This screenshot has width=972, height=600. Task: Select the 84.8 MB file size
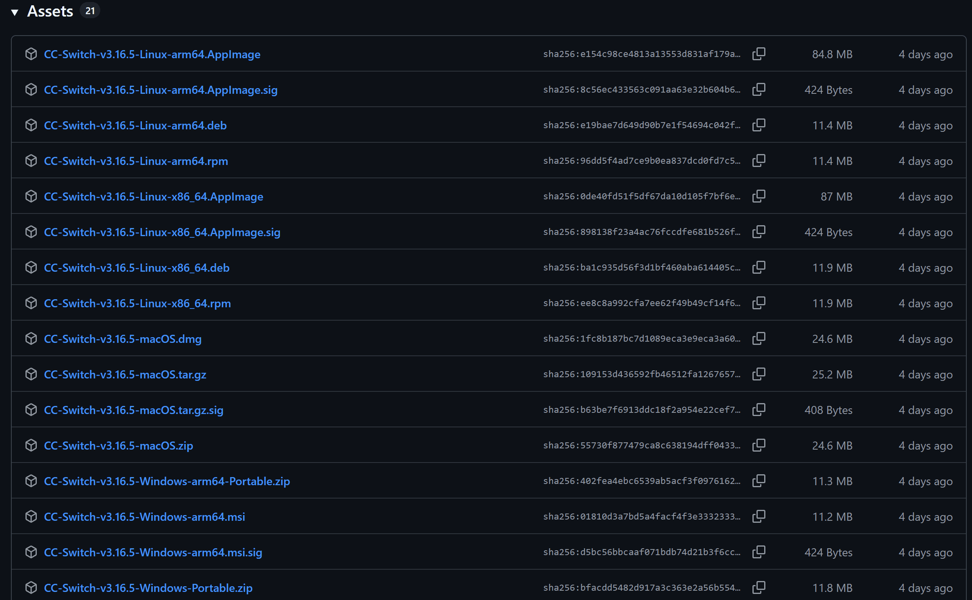pyautogui.click(x=832, y=54)
